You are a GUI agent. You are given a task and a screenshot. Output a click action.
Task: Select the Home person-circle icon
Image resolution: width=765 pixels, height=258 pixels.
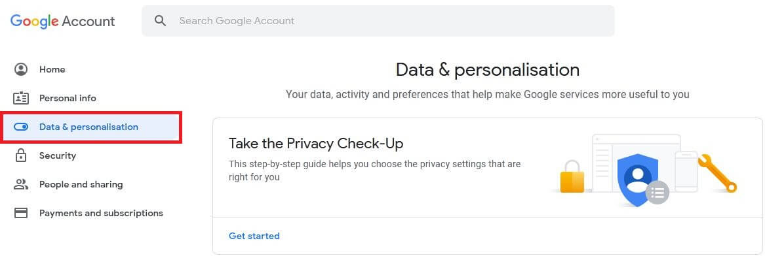pyautogui.click(x=21, y=69)
